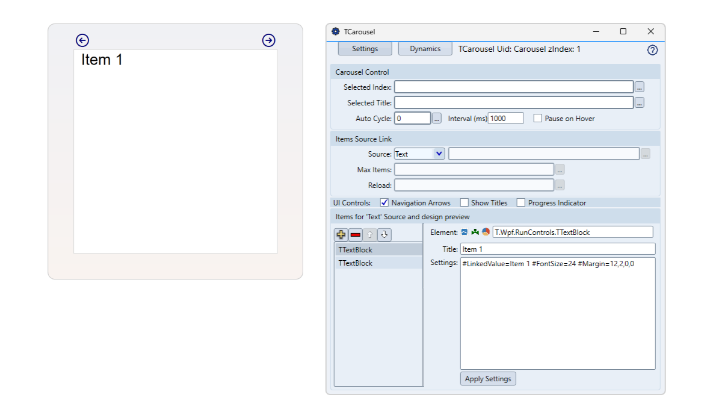
Task: Enable the Progress Indicator checkbox
Action: click(521, 202)
